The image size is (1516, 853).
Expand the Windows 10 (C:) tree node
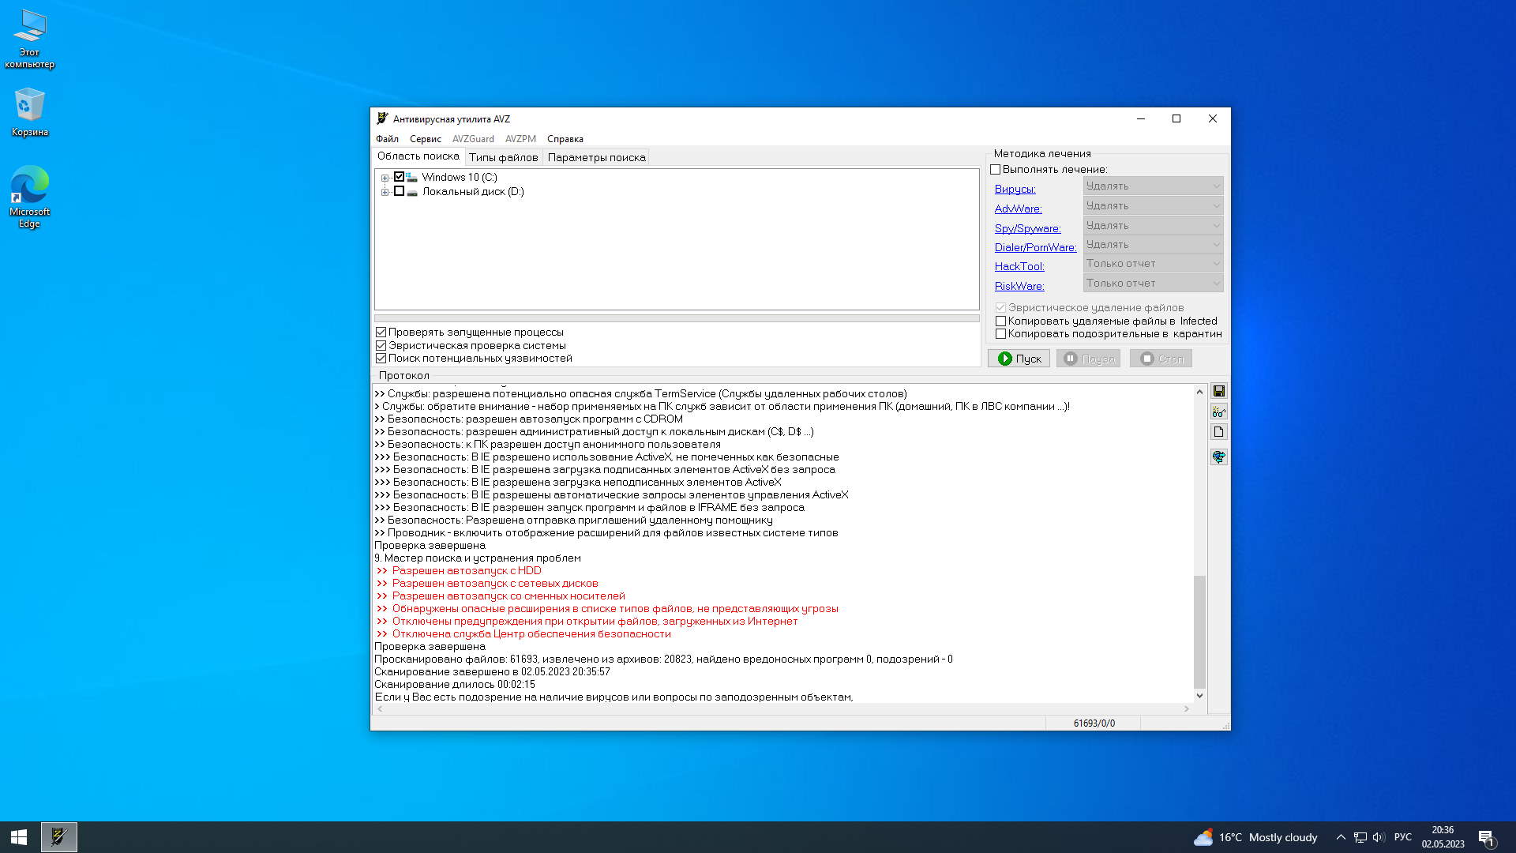coord(385,178)
